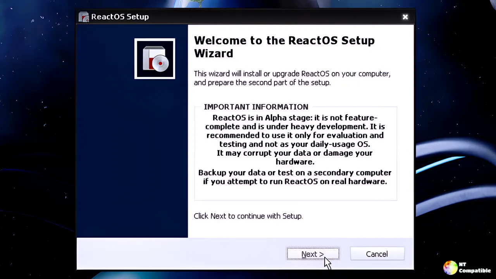Cancel the ReactOS Setup wizard

377,254
